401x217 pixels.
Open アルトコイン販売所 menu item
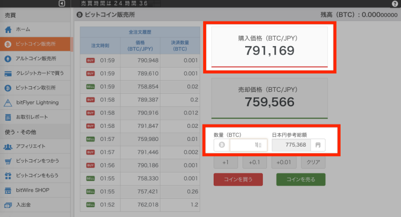click(36, 59)
